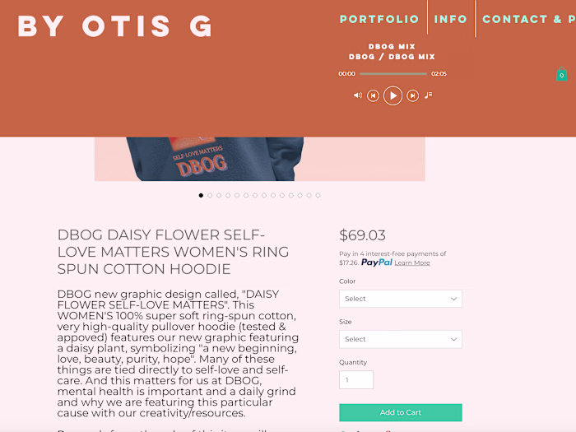Open the music playlist icon
The width and height of the screenshot is (576, 432).
pos(429,95)
